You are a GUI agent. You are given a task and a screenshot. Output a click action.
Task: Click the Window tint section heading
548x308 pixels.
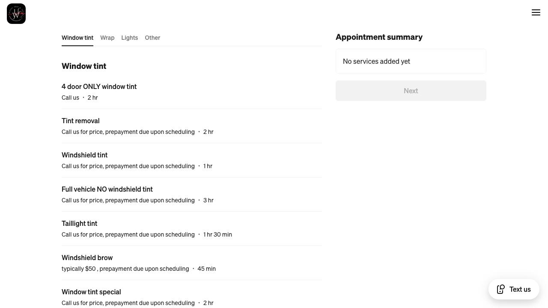(84, 66)
